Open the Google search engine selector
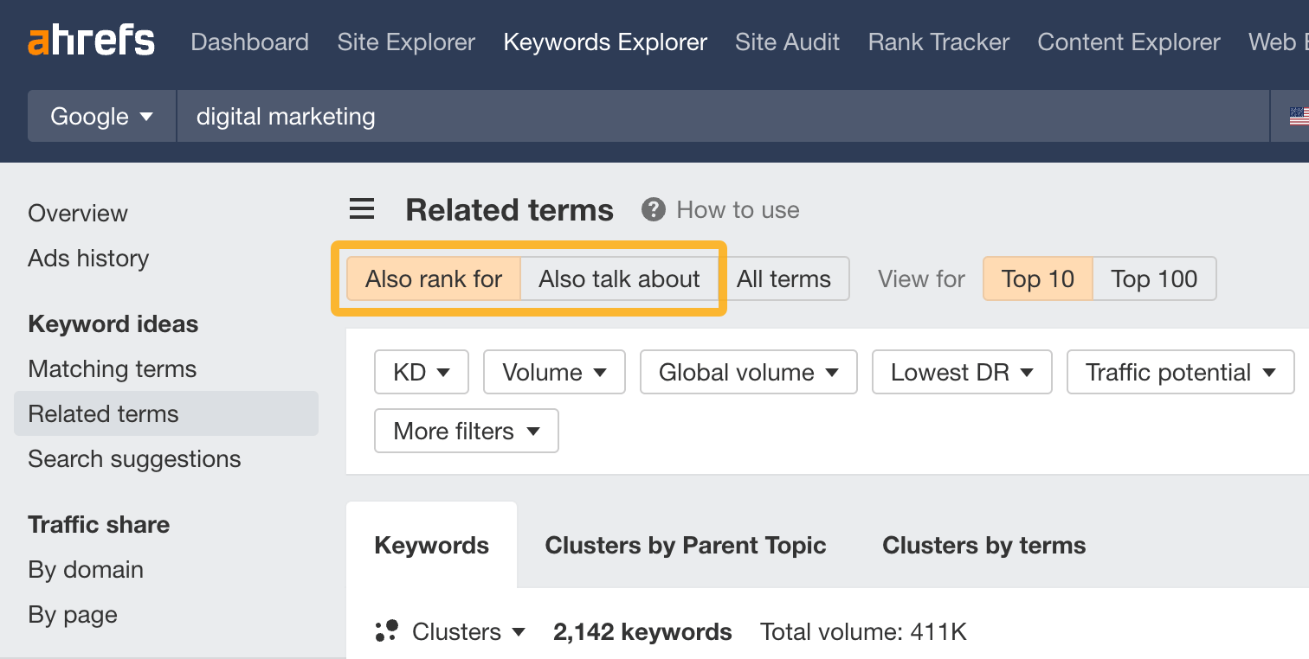Viewport: 1309px width, 659px height. (x=100, y=115)
